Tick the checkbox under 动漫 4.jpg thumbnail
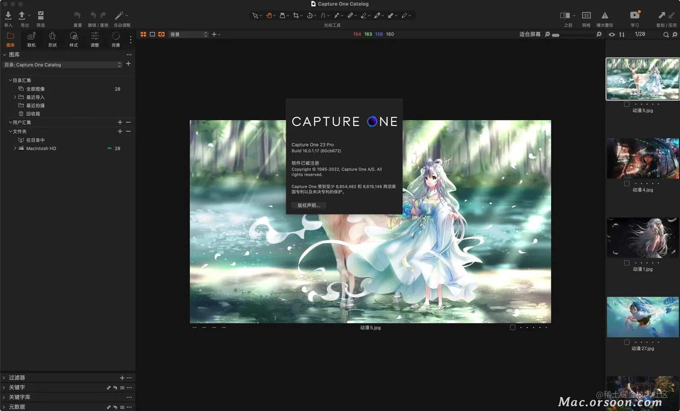Viewport: 680px width, 411px height. [x=626, y=183]
